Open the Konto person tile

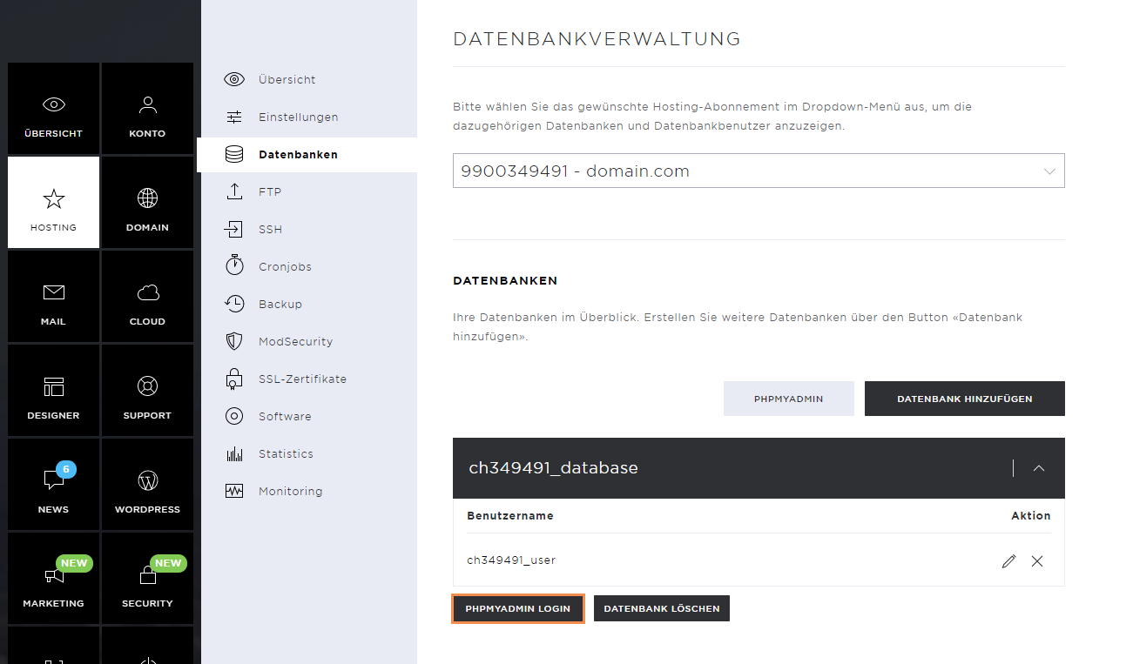click(147, 108)
